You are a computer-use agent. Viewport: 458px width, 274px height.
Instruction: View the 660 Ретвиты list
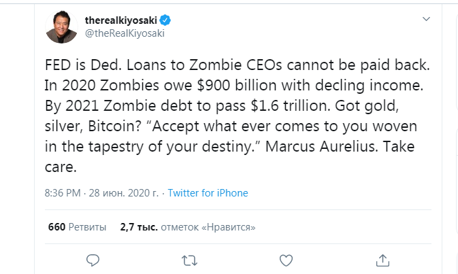(x=77, y=227)
